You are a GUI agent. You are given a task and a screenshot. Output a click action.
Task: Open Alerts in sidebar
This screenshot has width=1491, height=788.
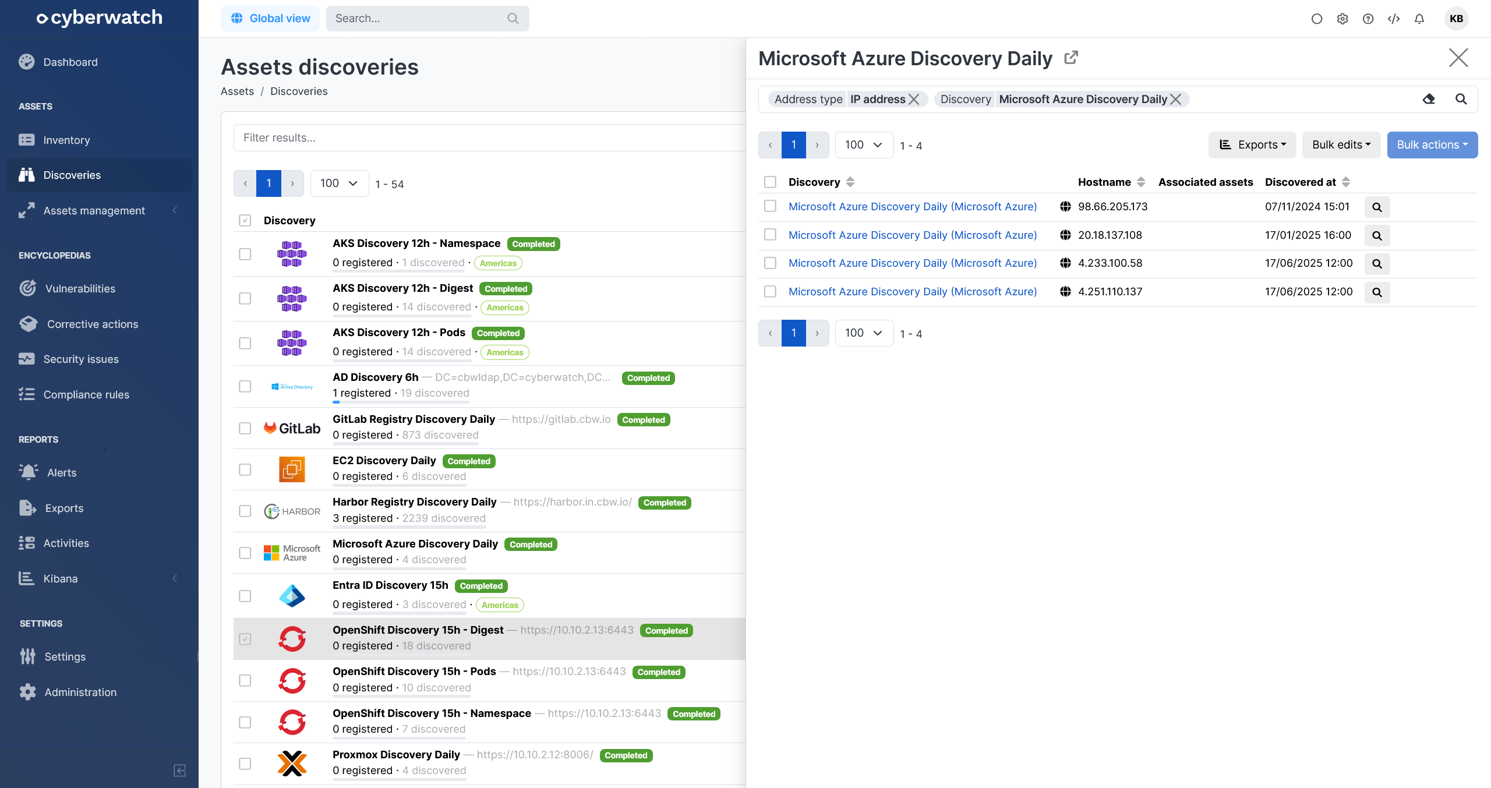[99, 472]
